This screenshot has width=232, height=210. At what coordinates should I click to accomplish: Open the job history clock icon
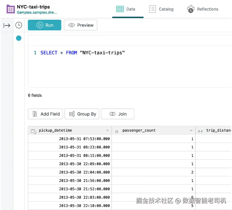[x=19, y=25]
